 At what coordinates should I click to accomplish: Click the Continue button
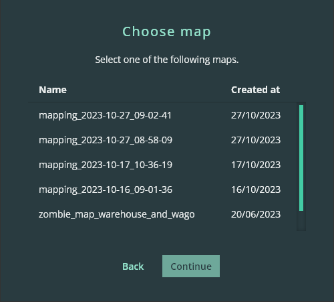click(191, 267)
